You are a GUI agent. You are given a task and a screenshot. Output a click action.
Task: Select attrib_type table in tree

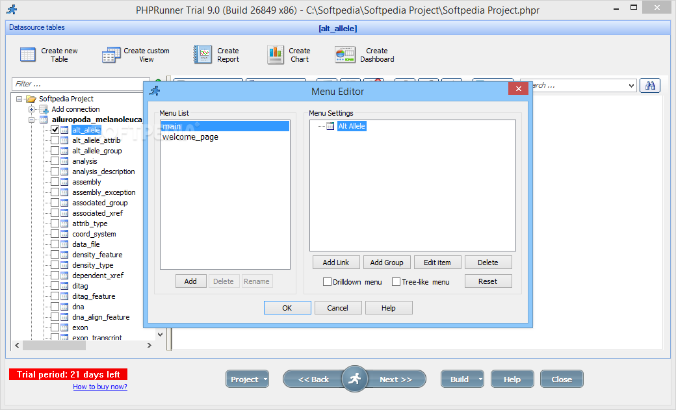90,224
